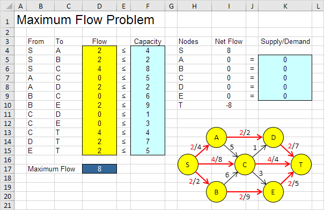Click the 2/9 edge label in diagram
The image size is (324, 210).
pyautogui.click(x=245, y=197)
